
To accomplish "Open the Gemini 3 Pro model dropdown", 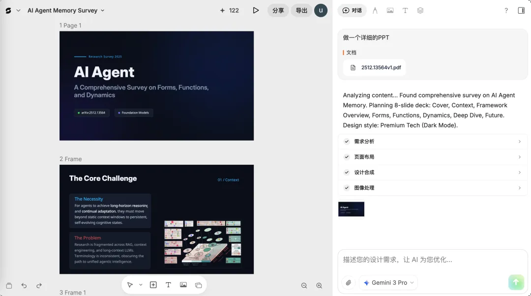I will point(388,283).
